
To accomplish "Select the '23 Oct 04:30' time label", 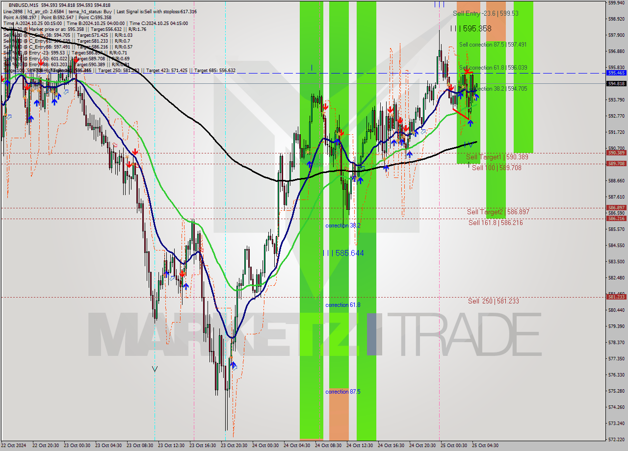I will click(109, 446).
